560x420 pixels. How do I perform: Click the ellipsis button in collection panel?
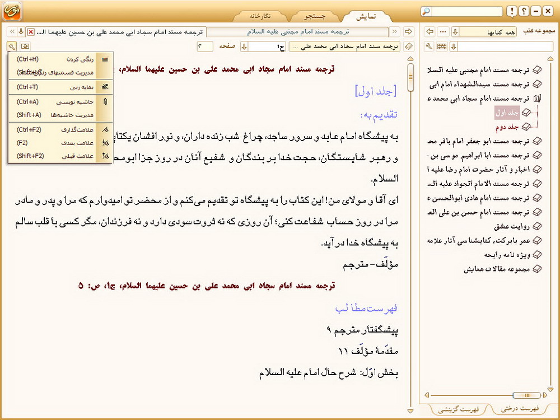(443, 32)
